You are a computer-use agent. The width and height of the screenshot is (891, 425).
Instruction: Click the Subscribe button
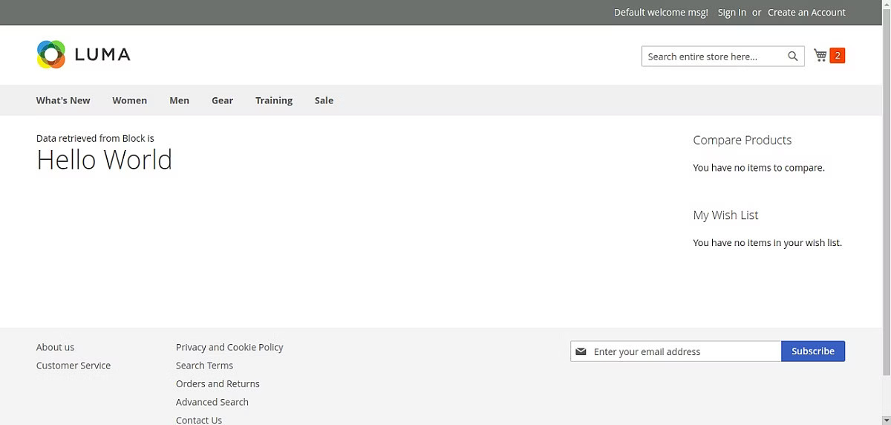pyautogui.click(x=813, y=351)
